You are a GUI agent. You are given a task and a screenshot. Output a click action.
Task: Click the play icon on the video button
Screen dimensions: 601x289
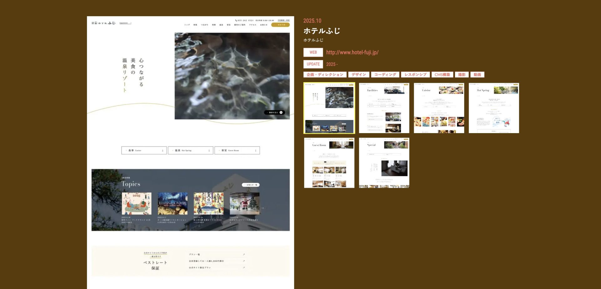click(281, 112)
